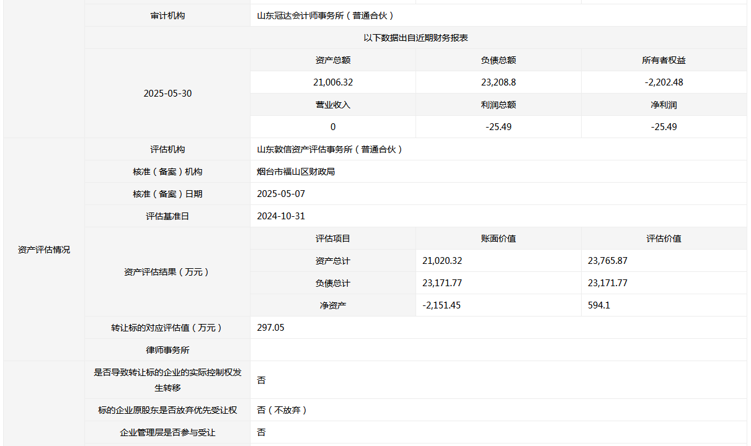
Task: Select total assets value 21,006.32
Action: [x=333, y=82]
